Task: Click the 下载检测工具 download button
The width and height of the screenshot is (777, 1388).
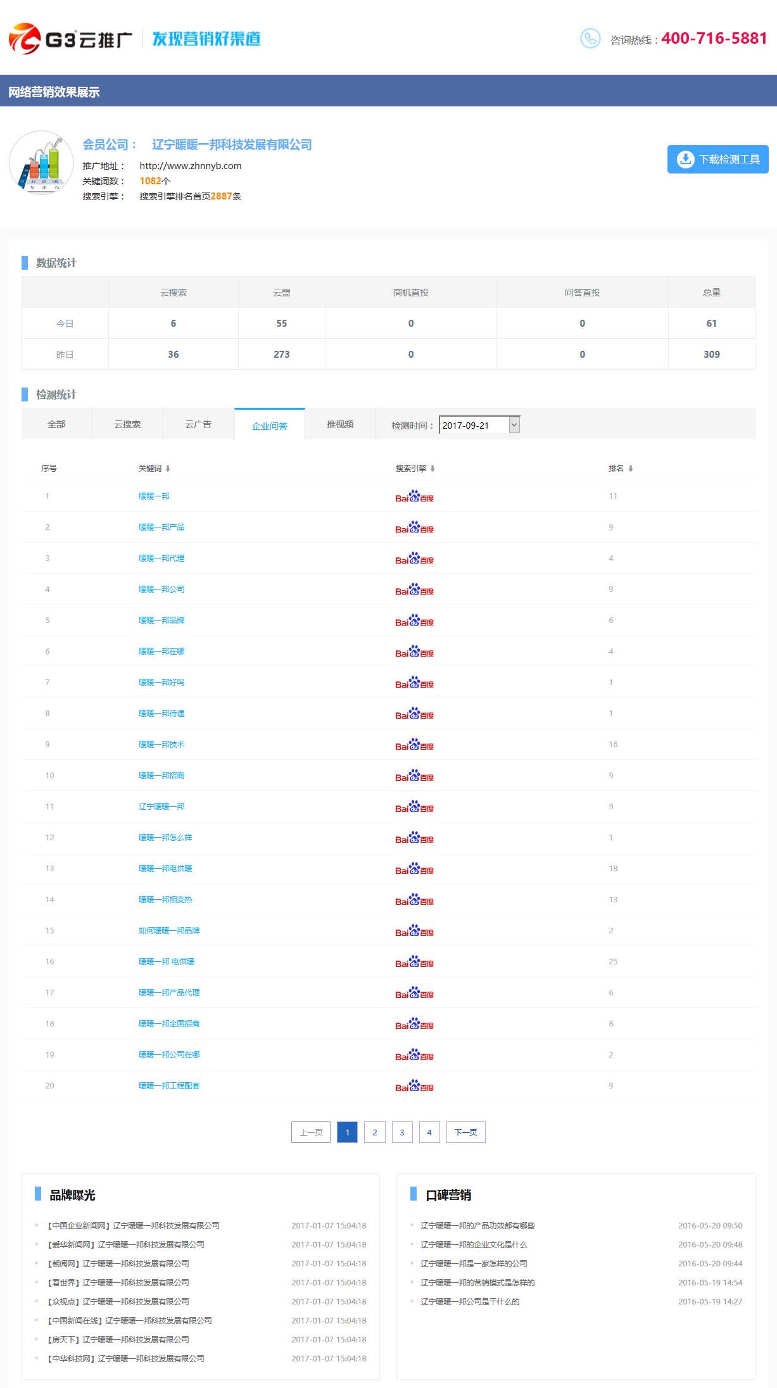Action: click(x=717, y=159)
